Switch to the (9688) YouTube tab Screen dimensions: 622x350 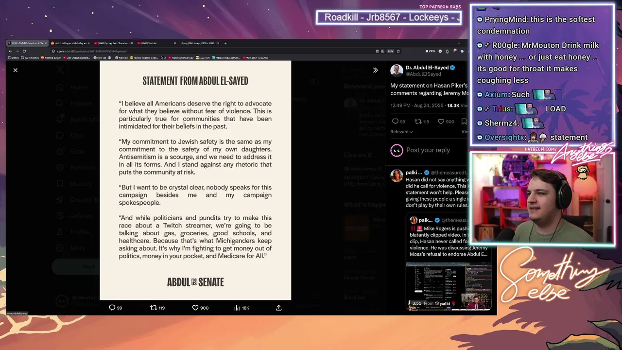(x=156, y=43)
